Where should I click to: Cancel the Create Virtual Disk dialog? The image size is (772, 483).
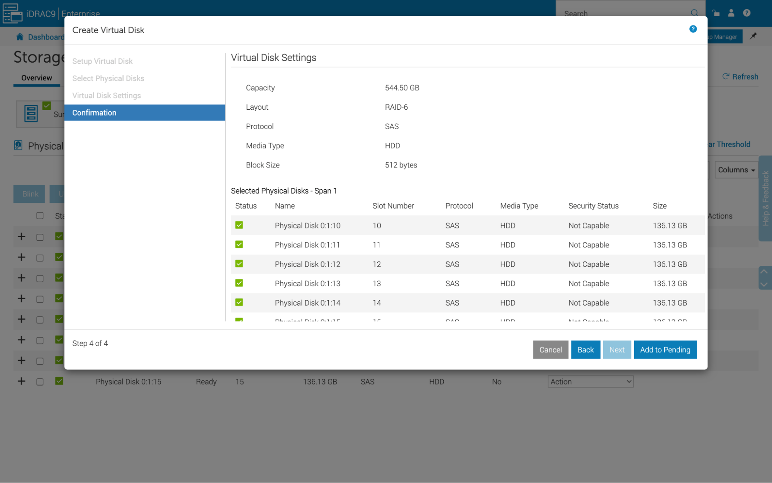coord(550,350)
